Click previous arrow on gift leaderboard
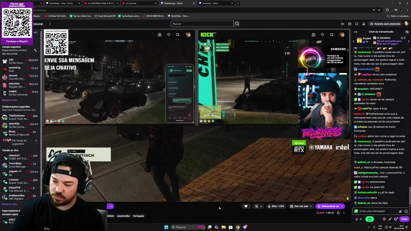Image resolution: width=411 pixels, height=231 pixels. click(x=354, y=41)
